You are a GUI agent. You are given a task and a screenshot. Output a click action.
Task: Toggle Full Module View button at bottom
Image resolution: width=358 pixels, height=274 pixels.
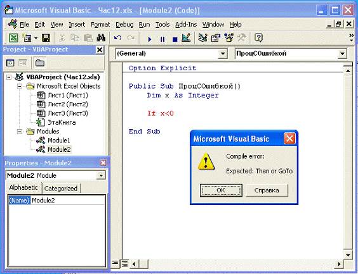(124, 263)
